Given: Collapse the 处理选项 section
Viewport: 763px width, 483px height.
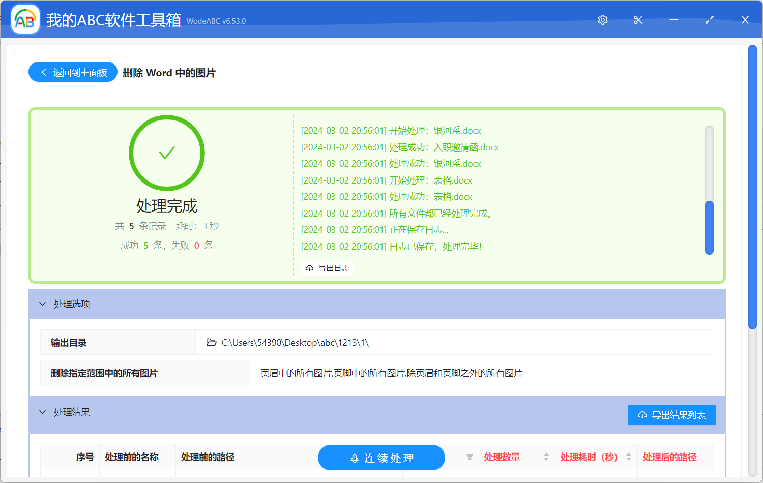Looking at the screenshot, I should pos(43,304).
